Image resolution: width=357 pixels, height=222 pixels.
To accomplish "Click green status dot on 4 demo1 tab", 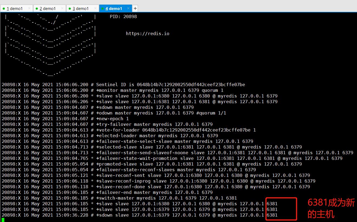I will pyautogui.click(x=103, y=9).
